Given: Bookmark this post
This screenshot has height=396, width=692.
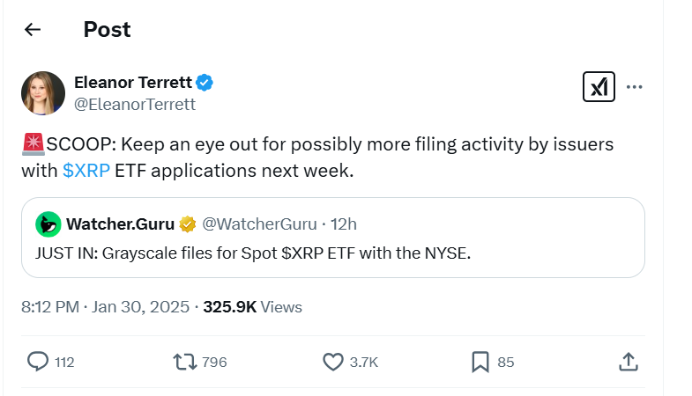Looking at the screenshot, I should coord(480,361).
